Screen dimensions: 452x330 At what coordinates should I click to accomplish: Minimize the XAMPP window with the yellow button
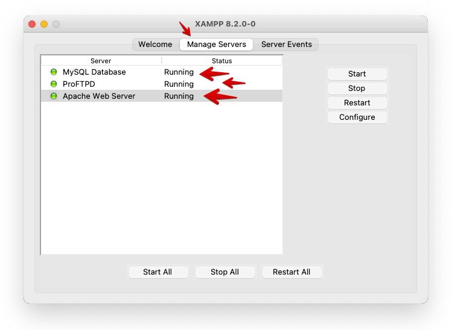44,24
